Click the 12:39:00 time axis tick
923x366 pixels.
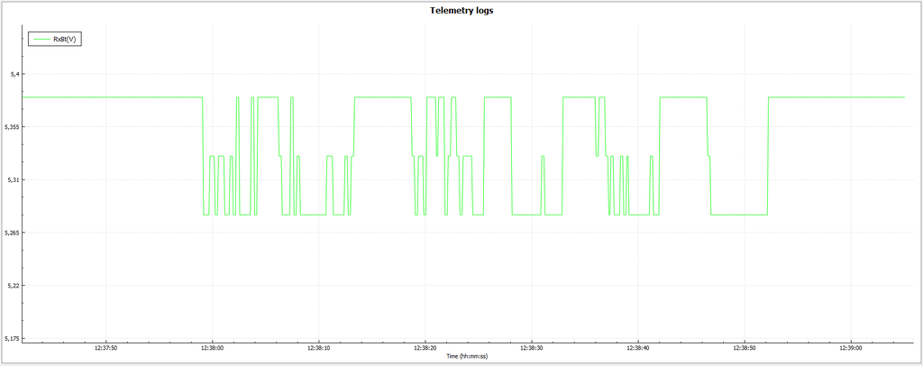click(x=851, y=347)
